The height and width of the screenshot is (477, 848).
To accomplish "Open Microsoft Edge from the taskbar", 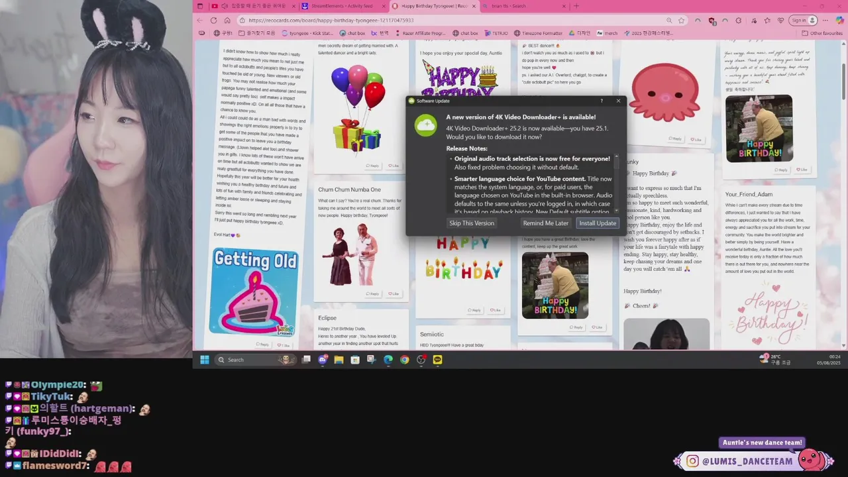I will click(388, 360).
